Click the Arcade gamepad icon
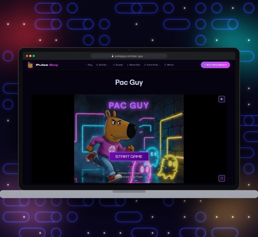The width and height of the screenshot is (258, 237). [x=114, y=65]
